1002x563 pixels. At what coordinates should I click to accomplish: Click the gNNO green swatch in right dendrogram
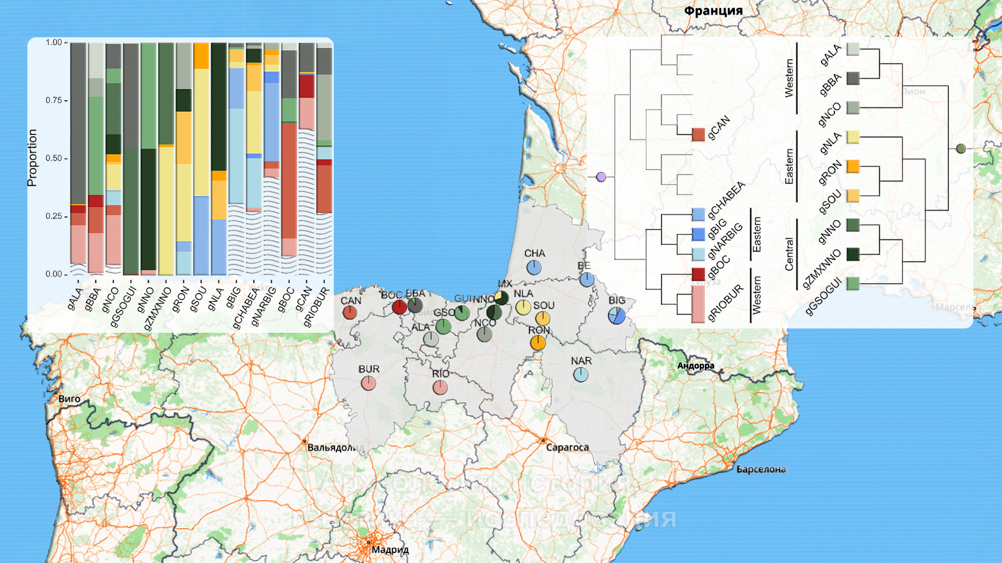(x=853, y=225)
